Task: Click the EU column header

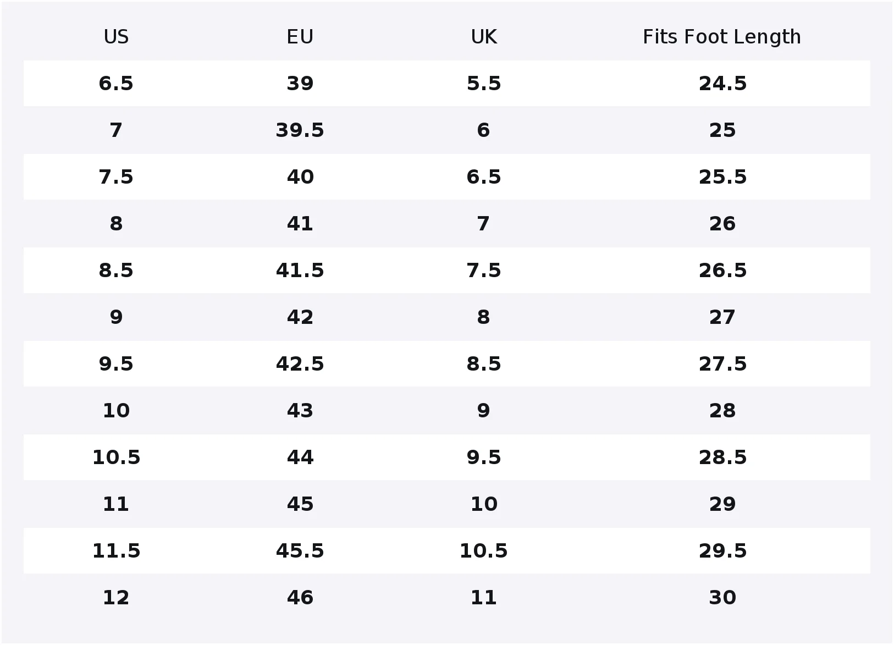Action: point(300,37)
